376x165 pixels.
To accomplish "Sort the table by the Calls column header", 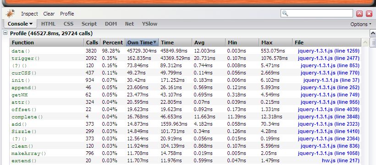I will pyautogui.click(x=92, y=43).
